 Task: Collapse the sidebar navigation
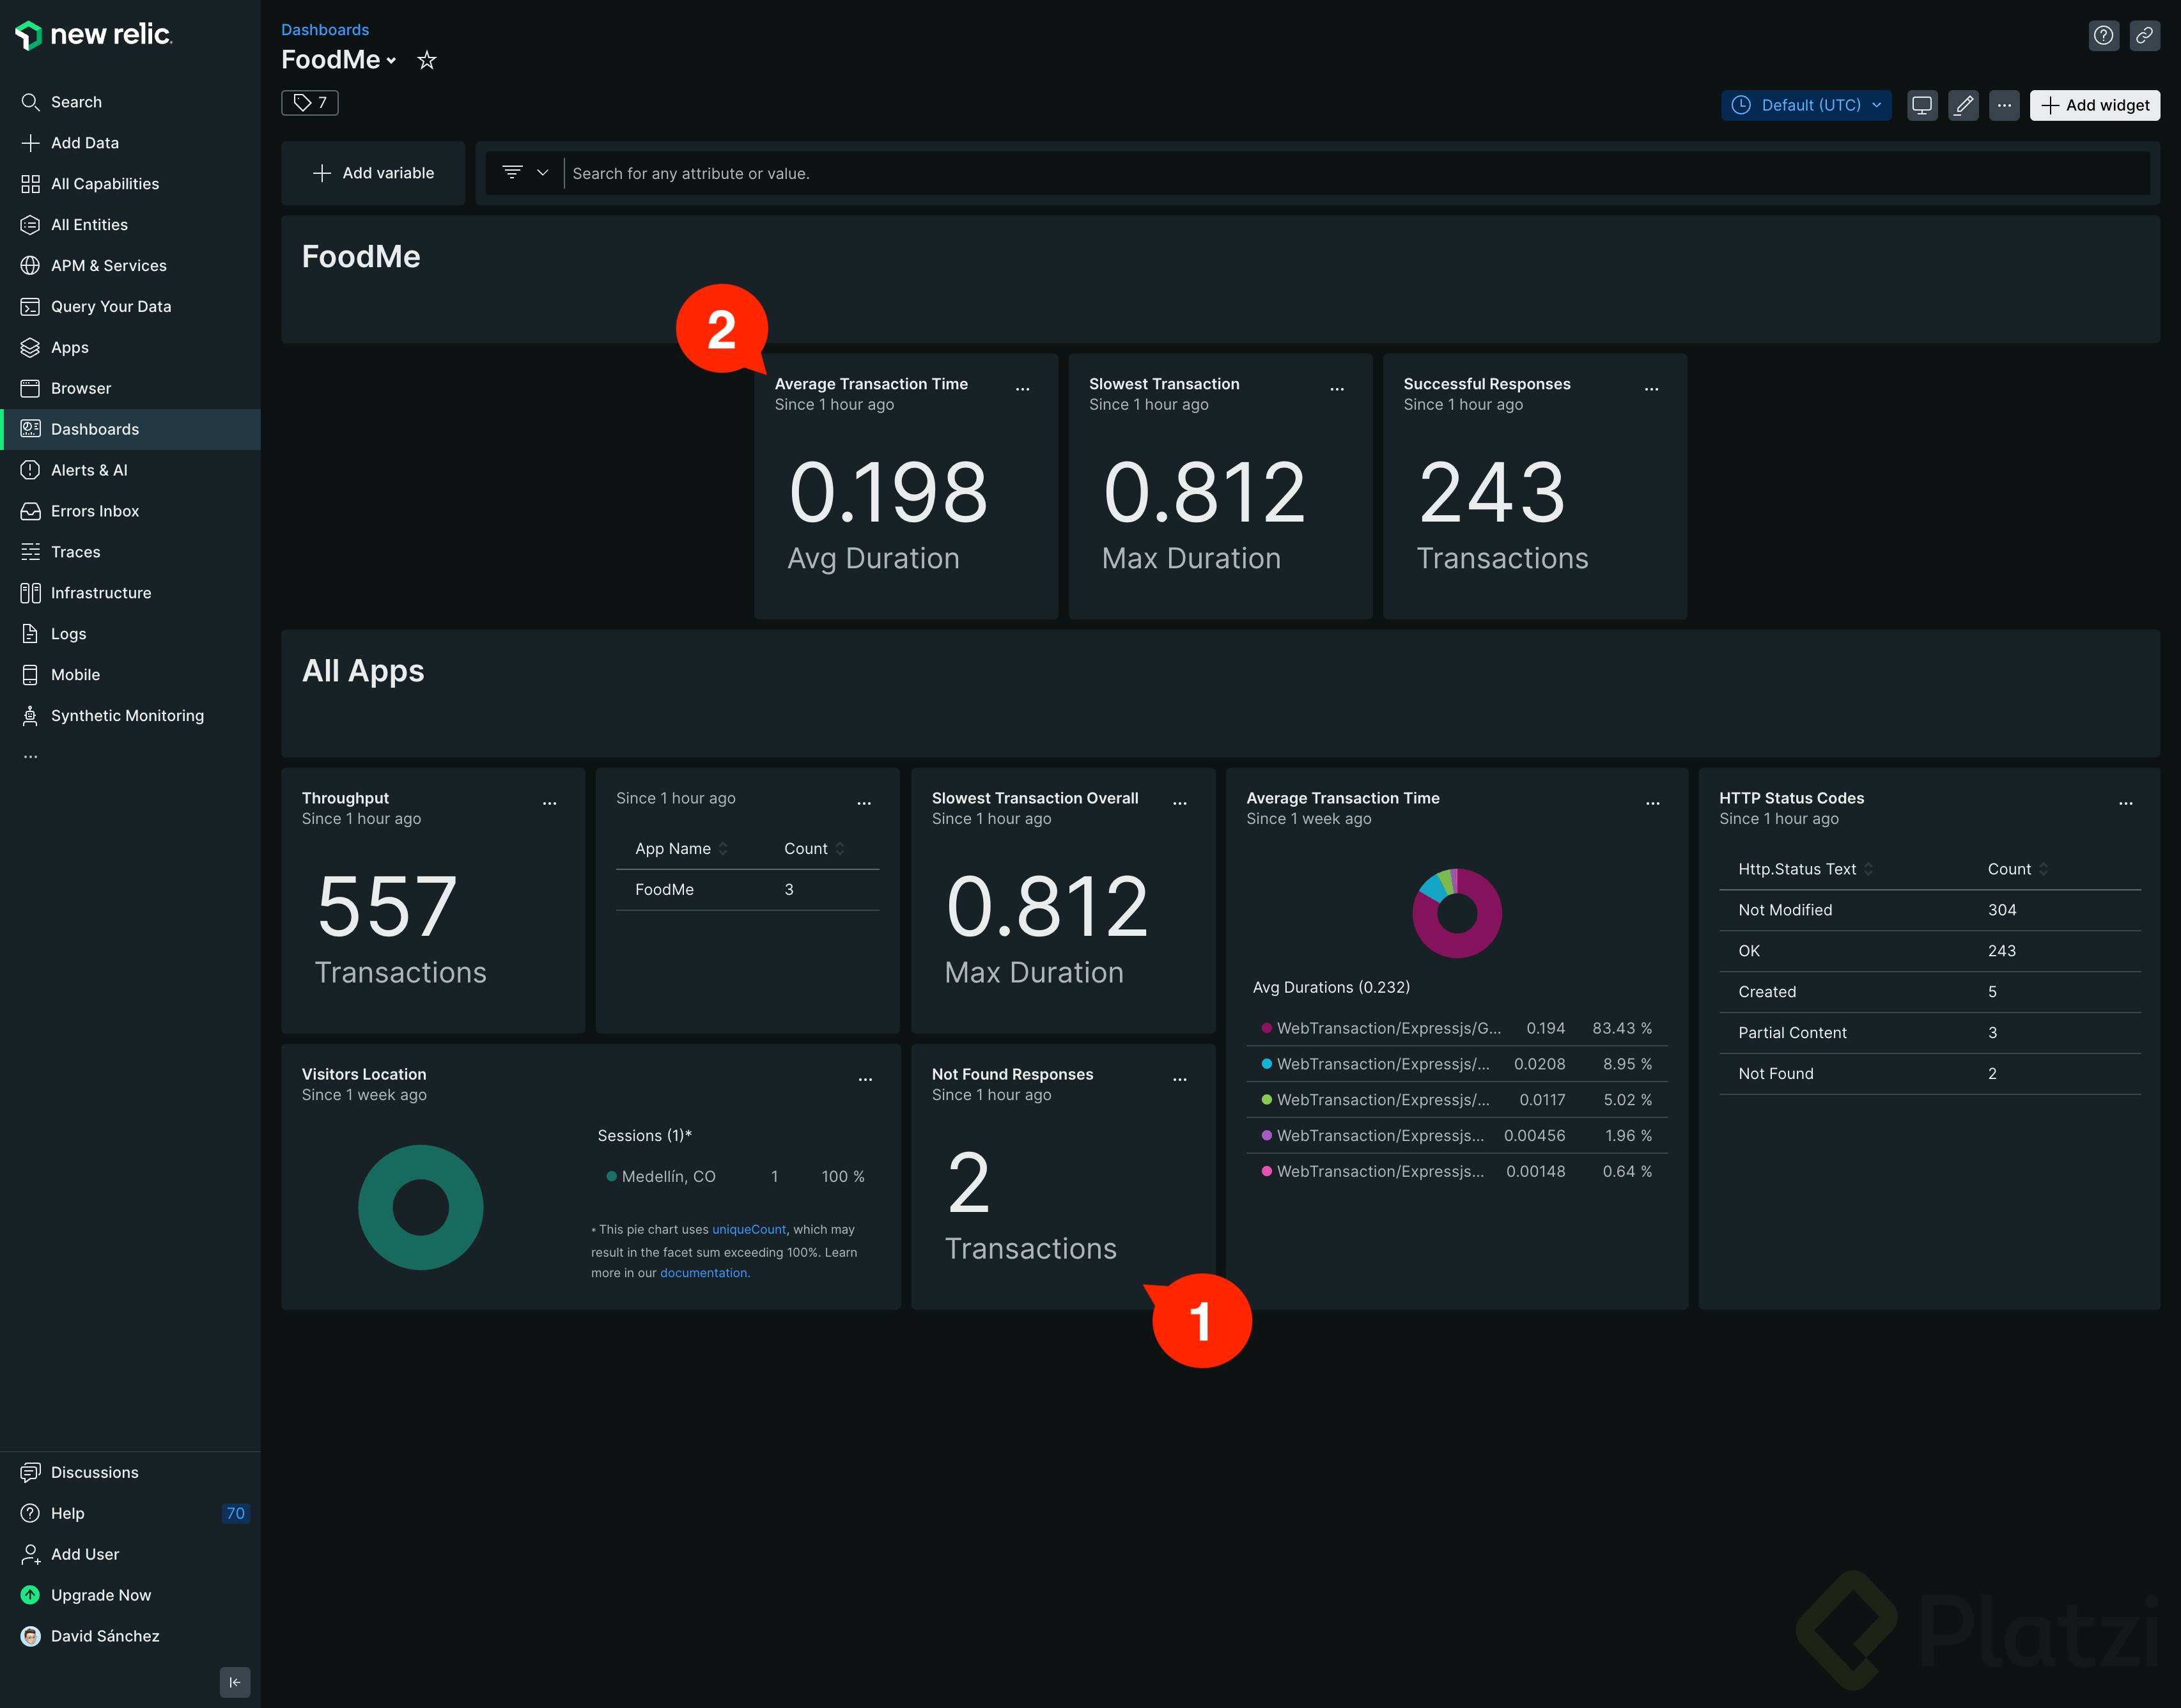[x=235, y=1682]
